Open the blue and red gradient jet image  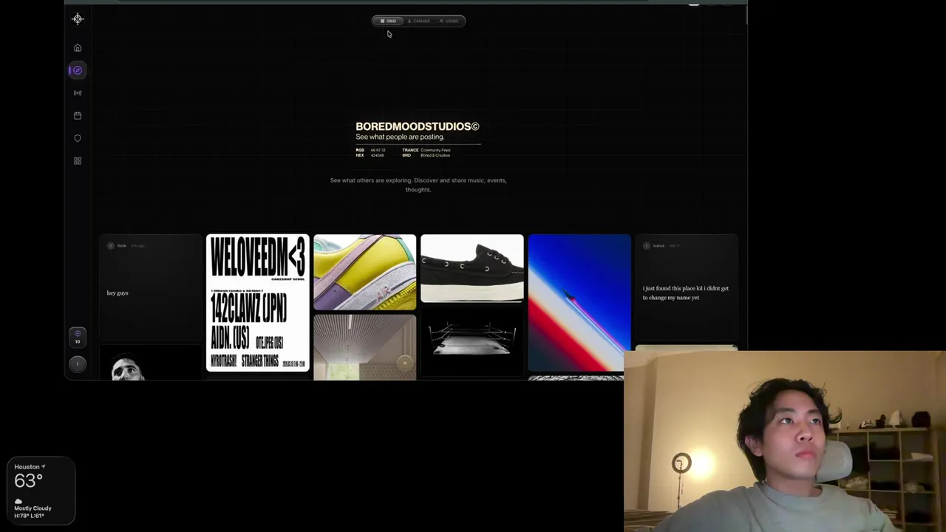coord(579,303)
